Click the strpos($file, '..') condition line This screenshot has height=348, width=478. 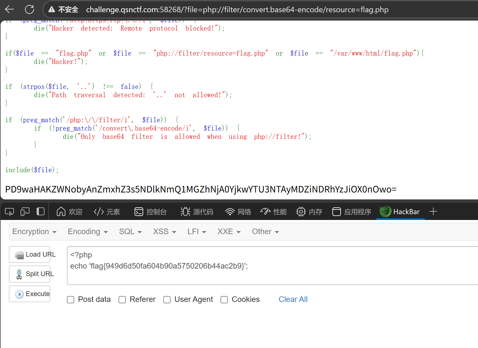79,87
